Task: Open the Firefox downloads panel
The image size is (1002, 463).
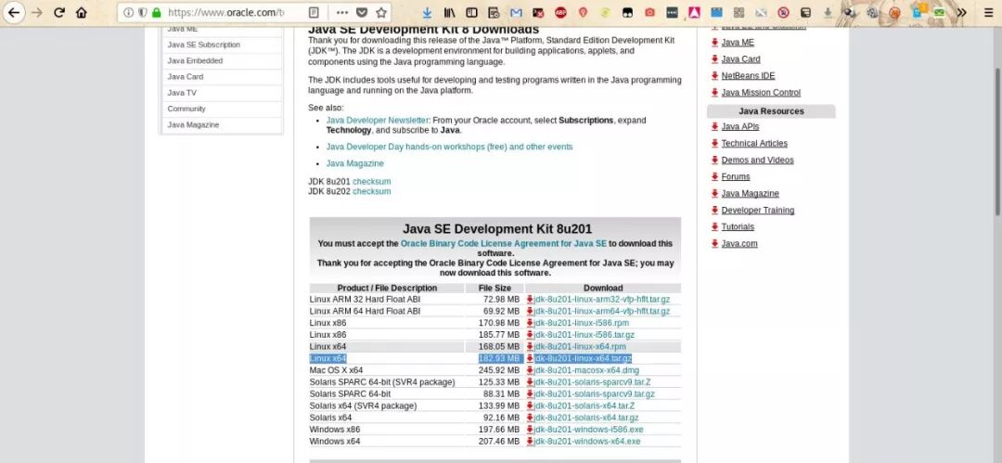Action: coord(427,13)
